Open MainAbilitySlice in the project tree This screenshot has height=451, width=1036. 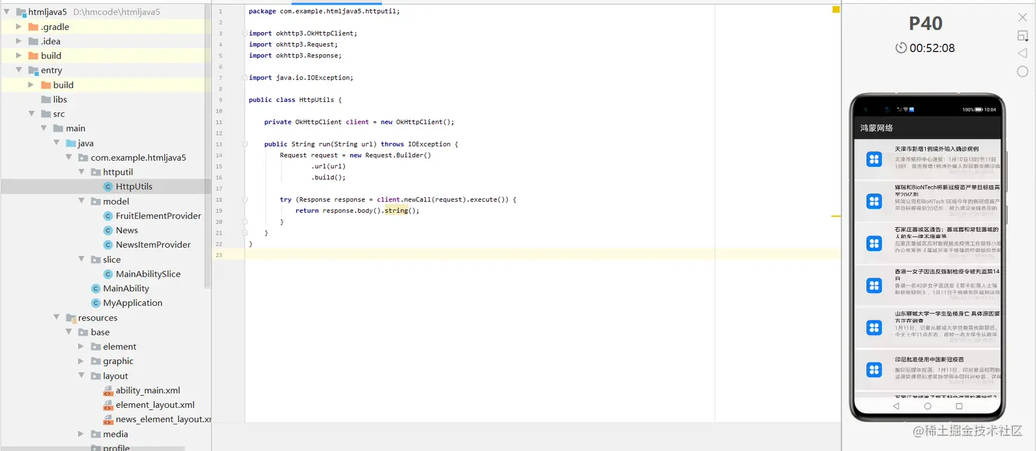point(148,274)
